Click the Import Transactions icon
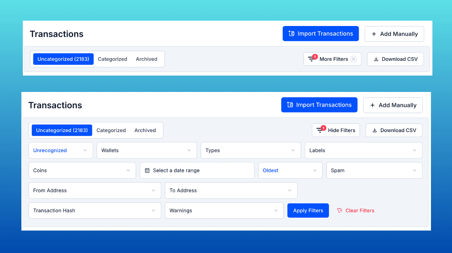The image size is (452, 253). click(291, 33)
